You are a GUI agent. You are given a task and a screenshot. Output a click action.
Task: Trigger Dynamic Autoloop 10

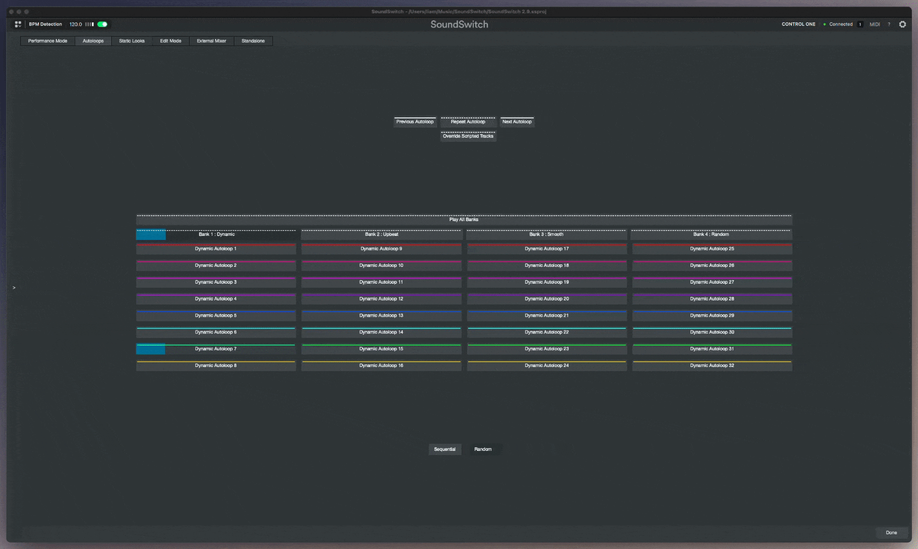click(381, 266)
